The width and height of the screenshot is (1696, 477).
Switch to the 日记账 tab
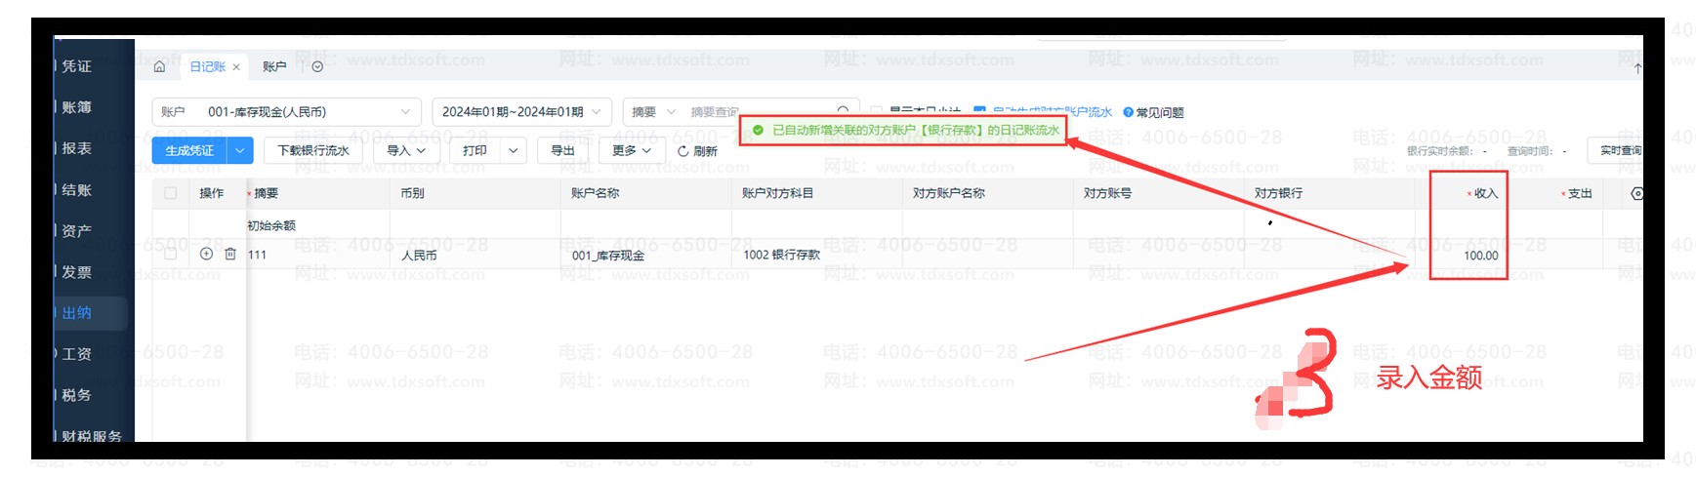(x=207, y=66)
